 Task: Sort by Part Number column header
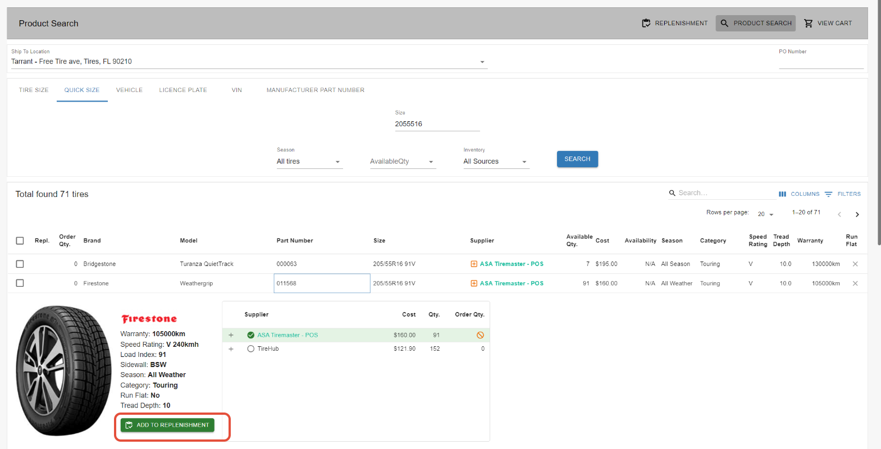click(295, 241)
